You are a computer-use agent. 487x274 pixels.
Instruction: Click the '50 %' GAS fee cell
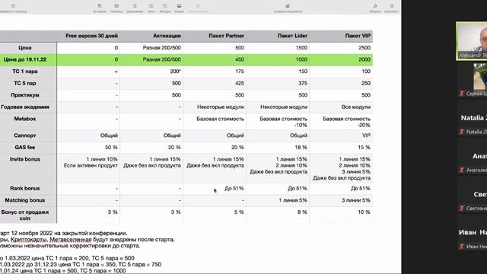[88, 147]
